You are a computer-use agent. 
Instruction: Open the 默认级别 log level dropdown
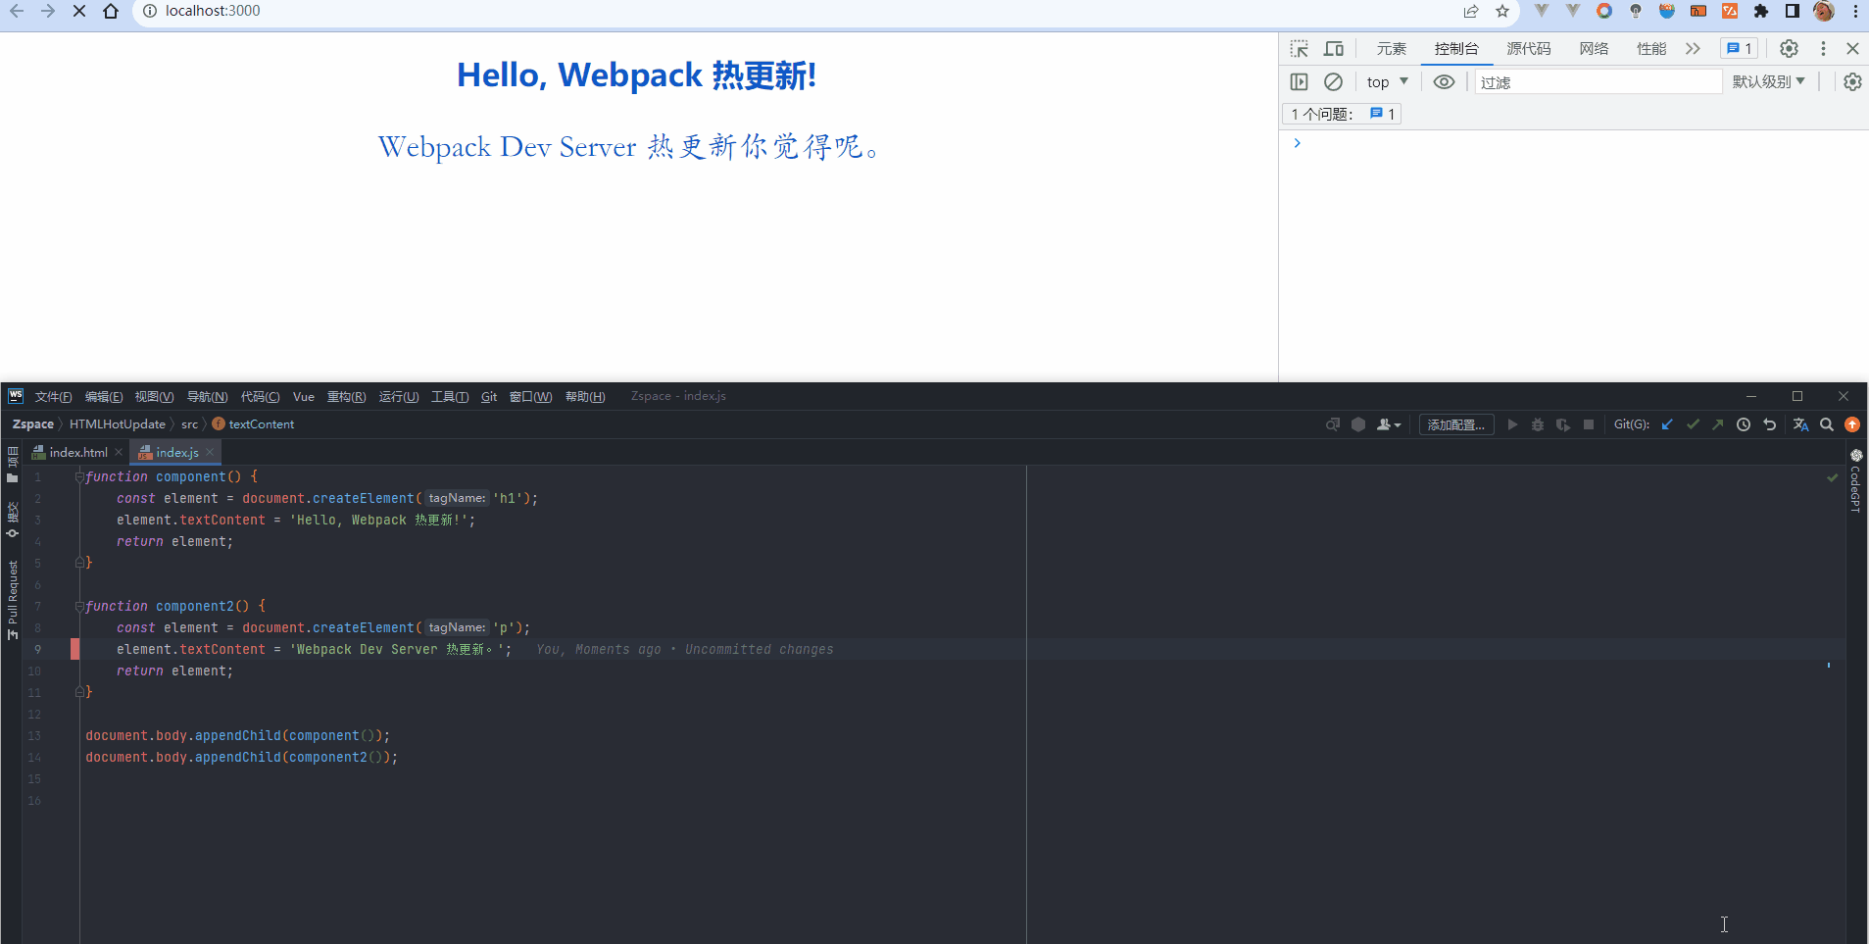point(1768,82)
